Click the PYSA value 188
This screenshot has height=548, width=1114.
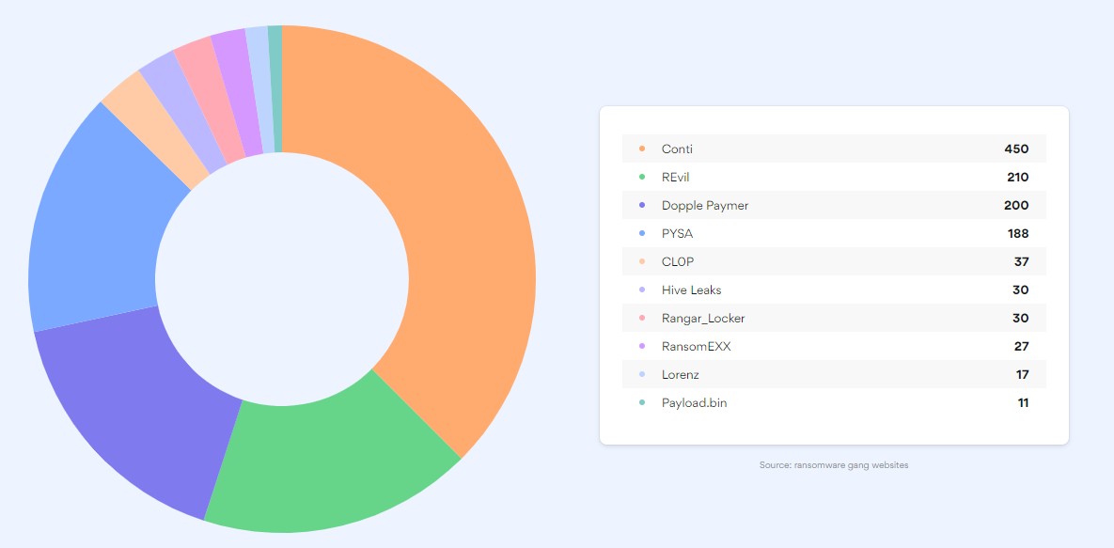tap(1017, 233)
